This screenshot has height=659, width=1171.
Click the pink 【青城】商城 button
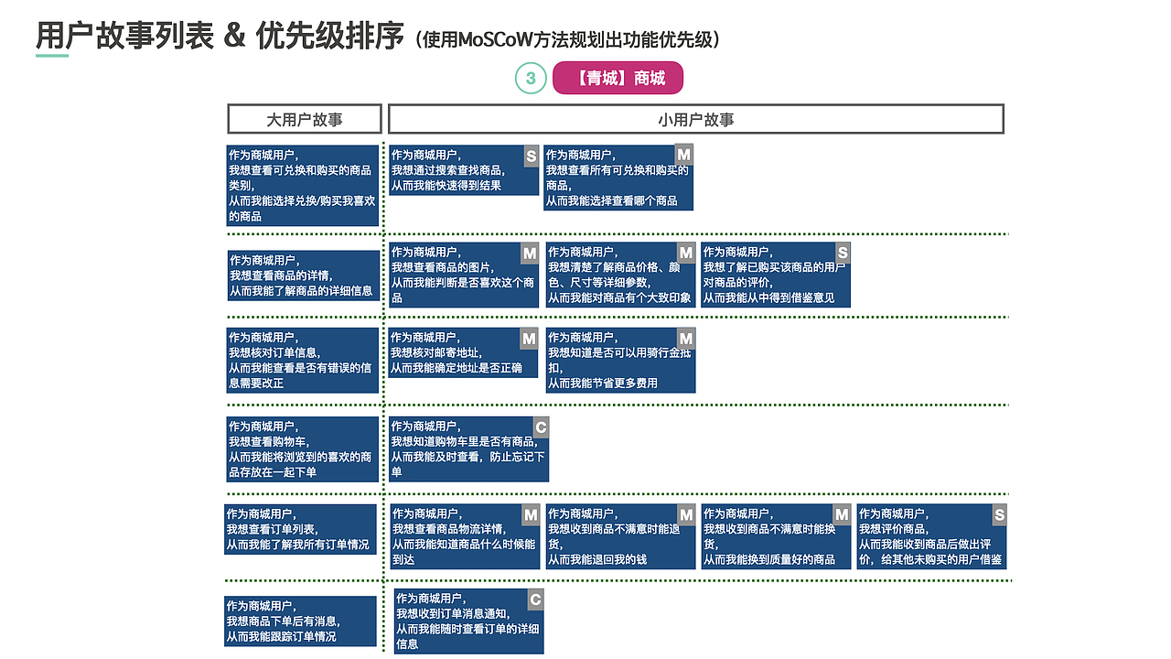(x=618, y=78)
